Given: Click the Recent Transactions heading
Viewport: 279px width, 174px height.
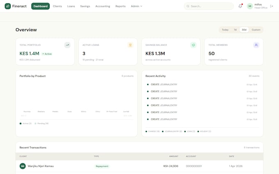Looking at the screenshot, I should (33, 147).
